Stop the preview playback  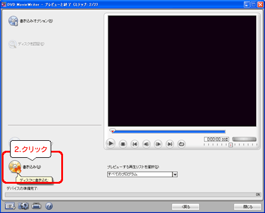coord(123,144)
